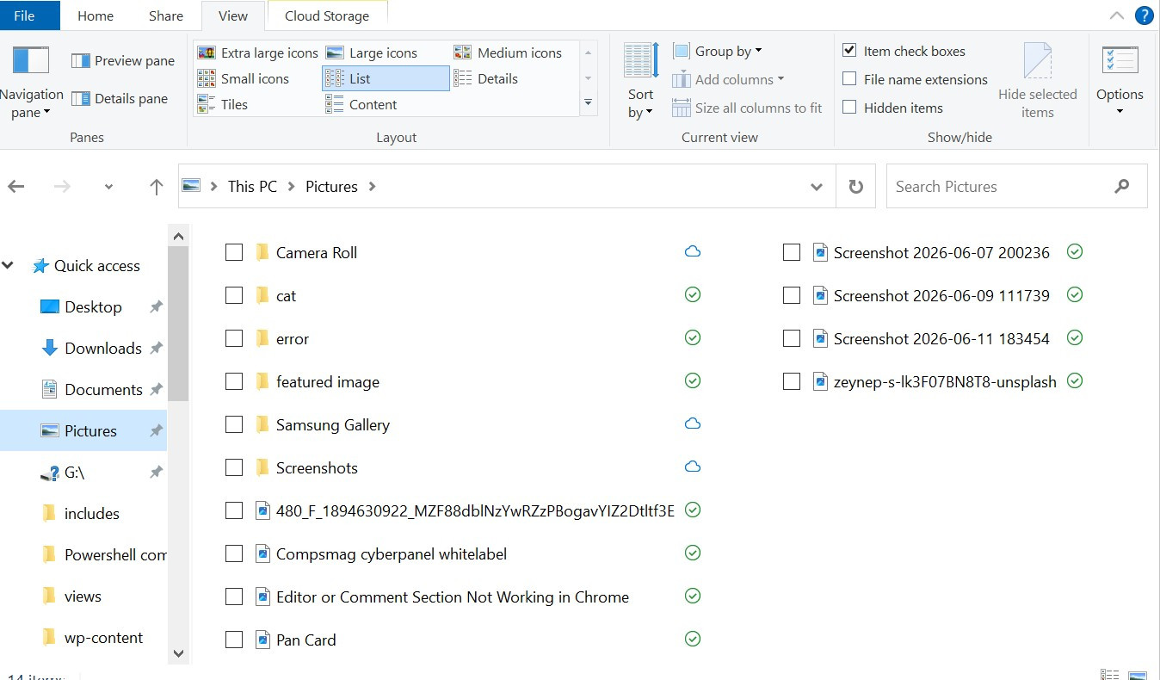The image size is (1160, 680).
Task: Uncheck Item check boxes
Action: [x=849, y=51]
